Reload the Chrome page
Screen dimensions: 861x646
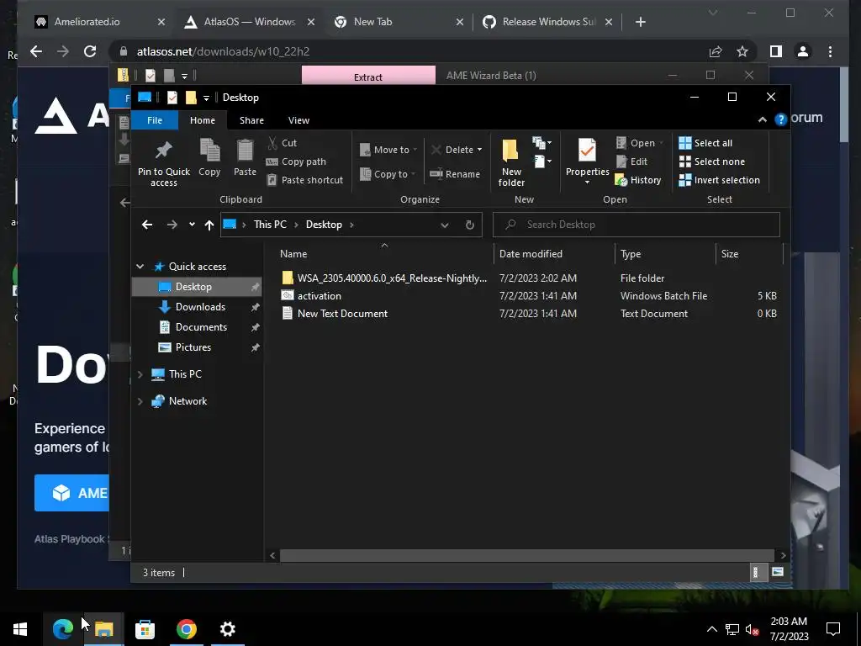click(x=89, y=51)
